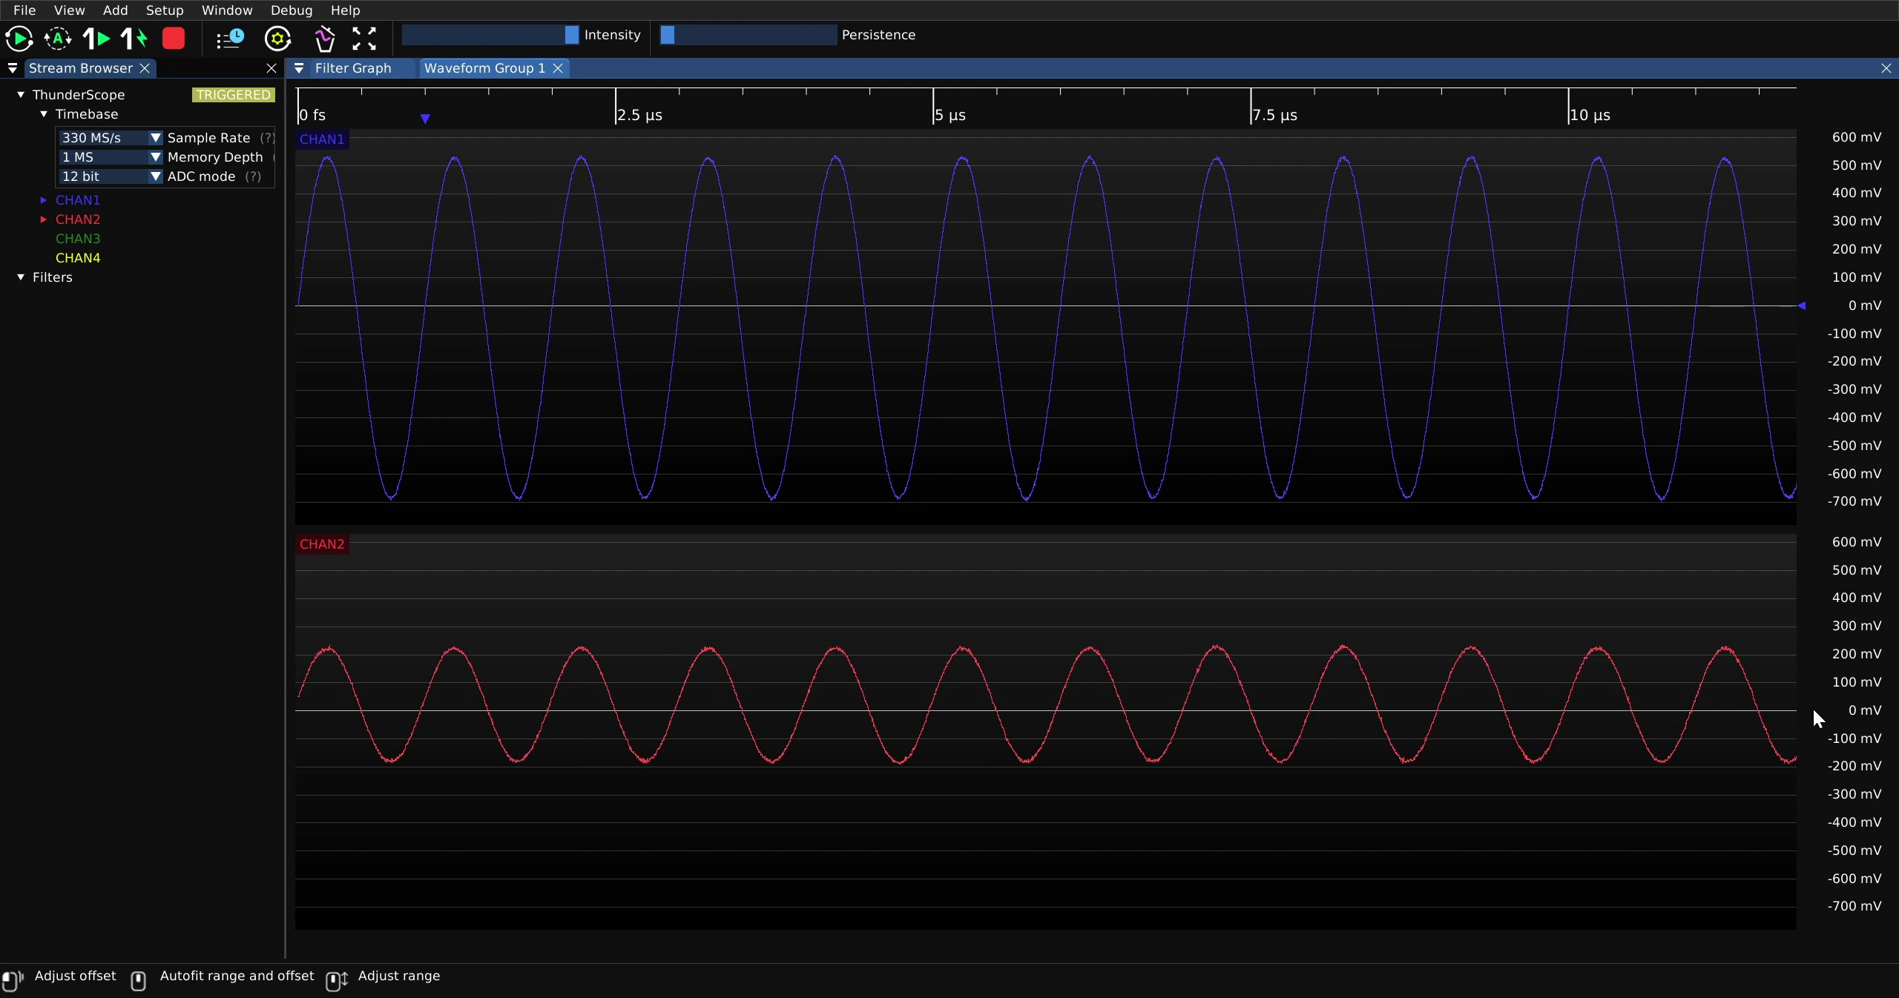Toggle fullscreen arrows icon
Viewport: 1899px width, 998px height.
(x=364, y=39)
